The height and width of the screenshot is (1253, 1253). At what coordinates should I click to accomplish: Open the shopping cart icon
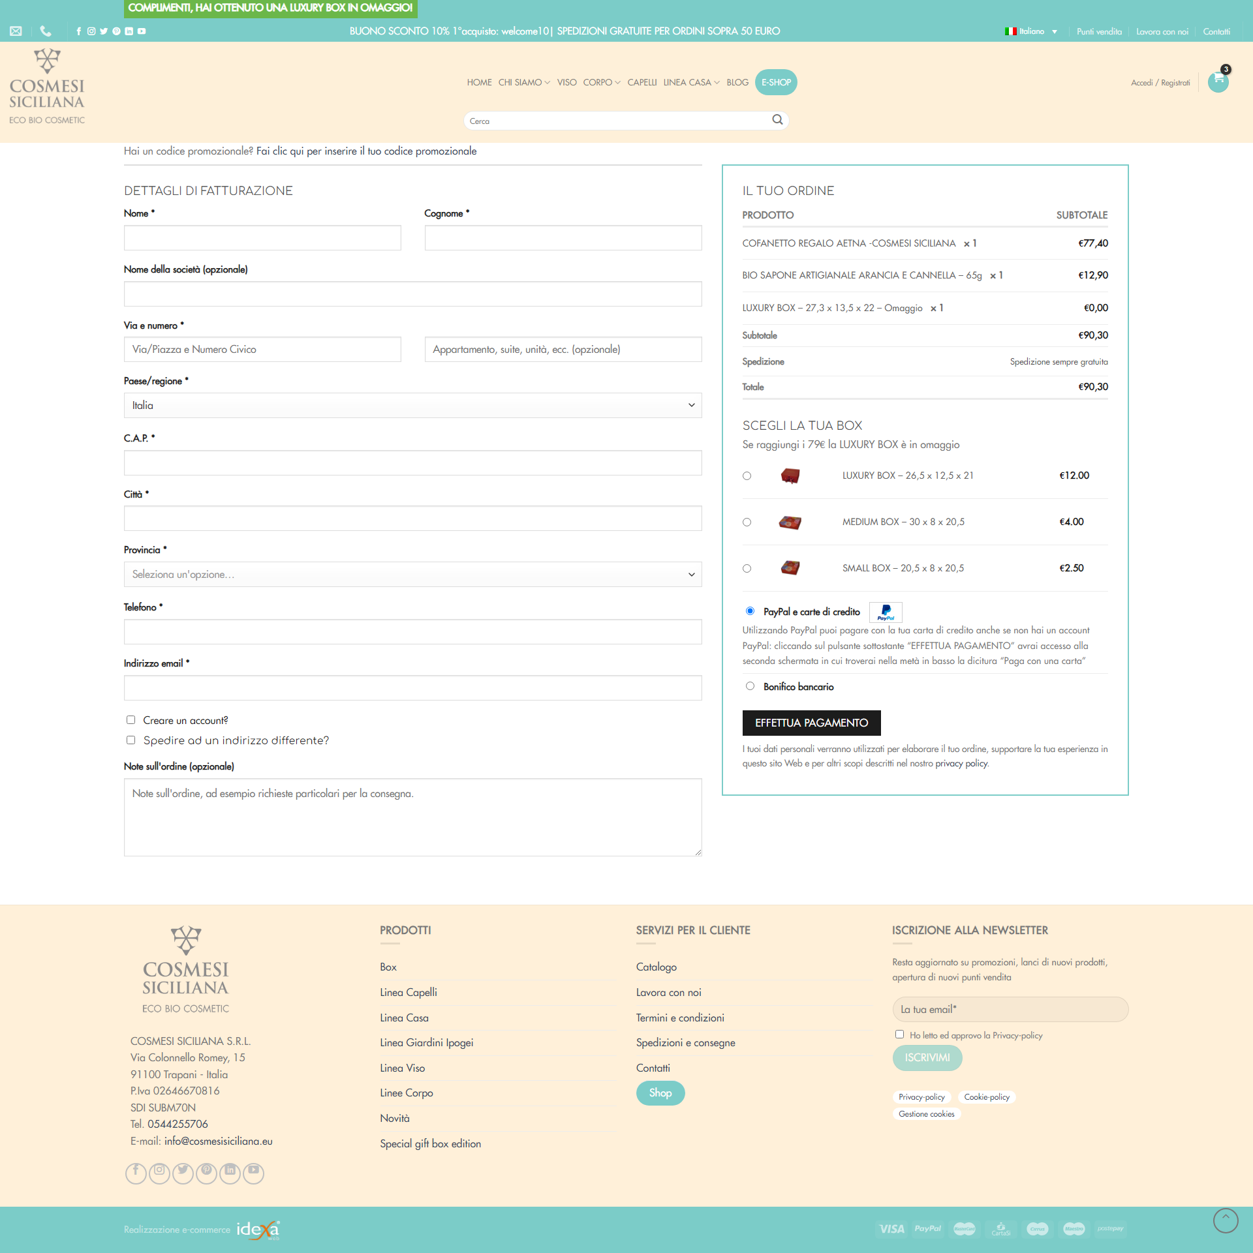[1218, 81]
